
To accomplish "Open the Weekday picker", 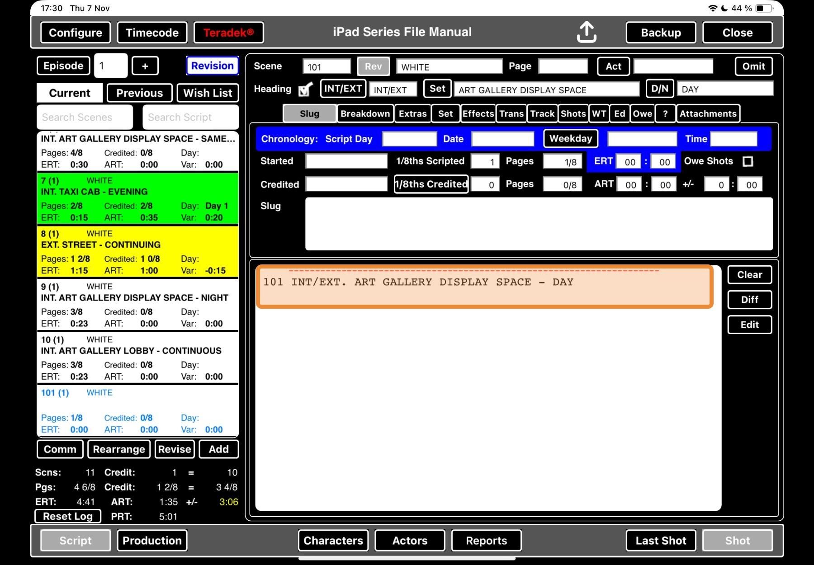I will (570, 139).
